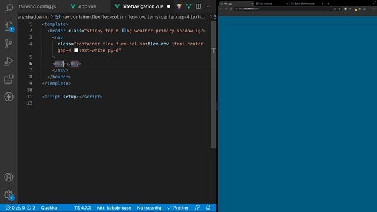377x212 pixels.
Task: Click No tsconfig in status bar
Action: [x=149, y=208]
